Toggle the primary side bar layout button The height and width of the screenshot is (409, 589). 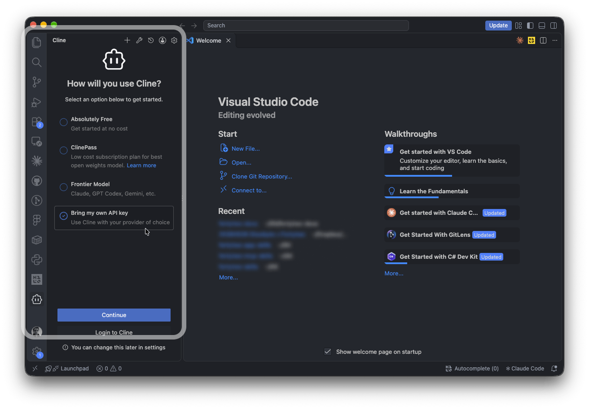[x=530, y=26]
